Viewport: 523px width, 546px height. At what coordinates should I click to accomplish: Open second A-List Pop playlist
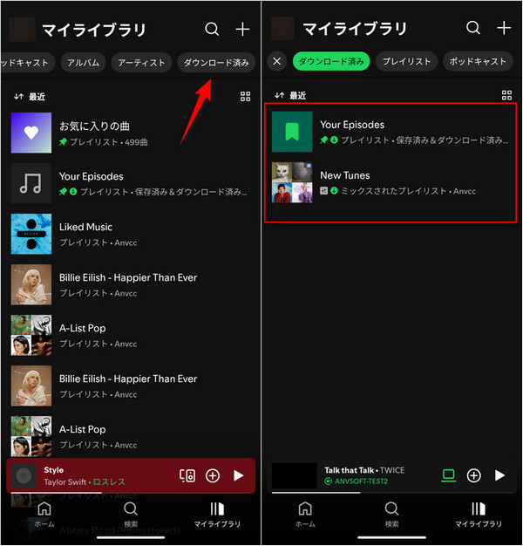tap(131, 436)
